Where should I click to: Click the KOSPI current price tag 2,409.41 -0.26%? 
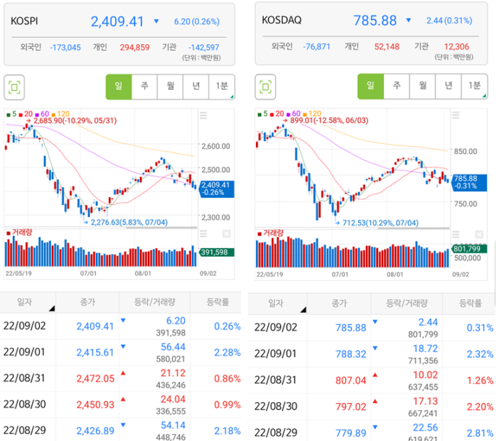point(217,189)
